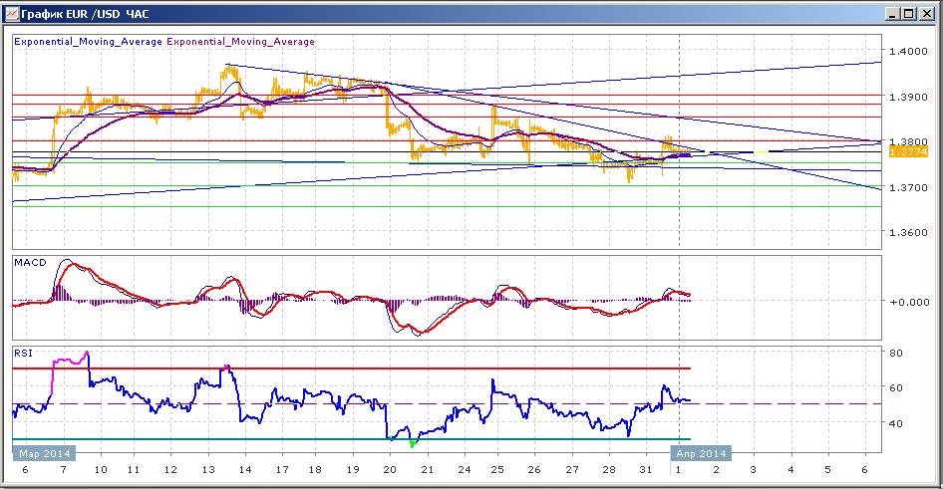Screen dimensions: 943x489
Task: Maximize the EUR/USD chart window
Action: [909, 14]
